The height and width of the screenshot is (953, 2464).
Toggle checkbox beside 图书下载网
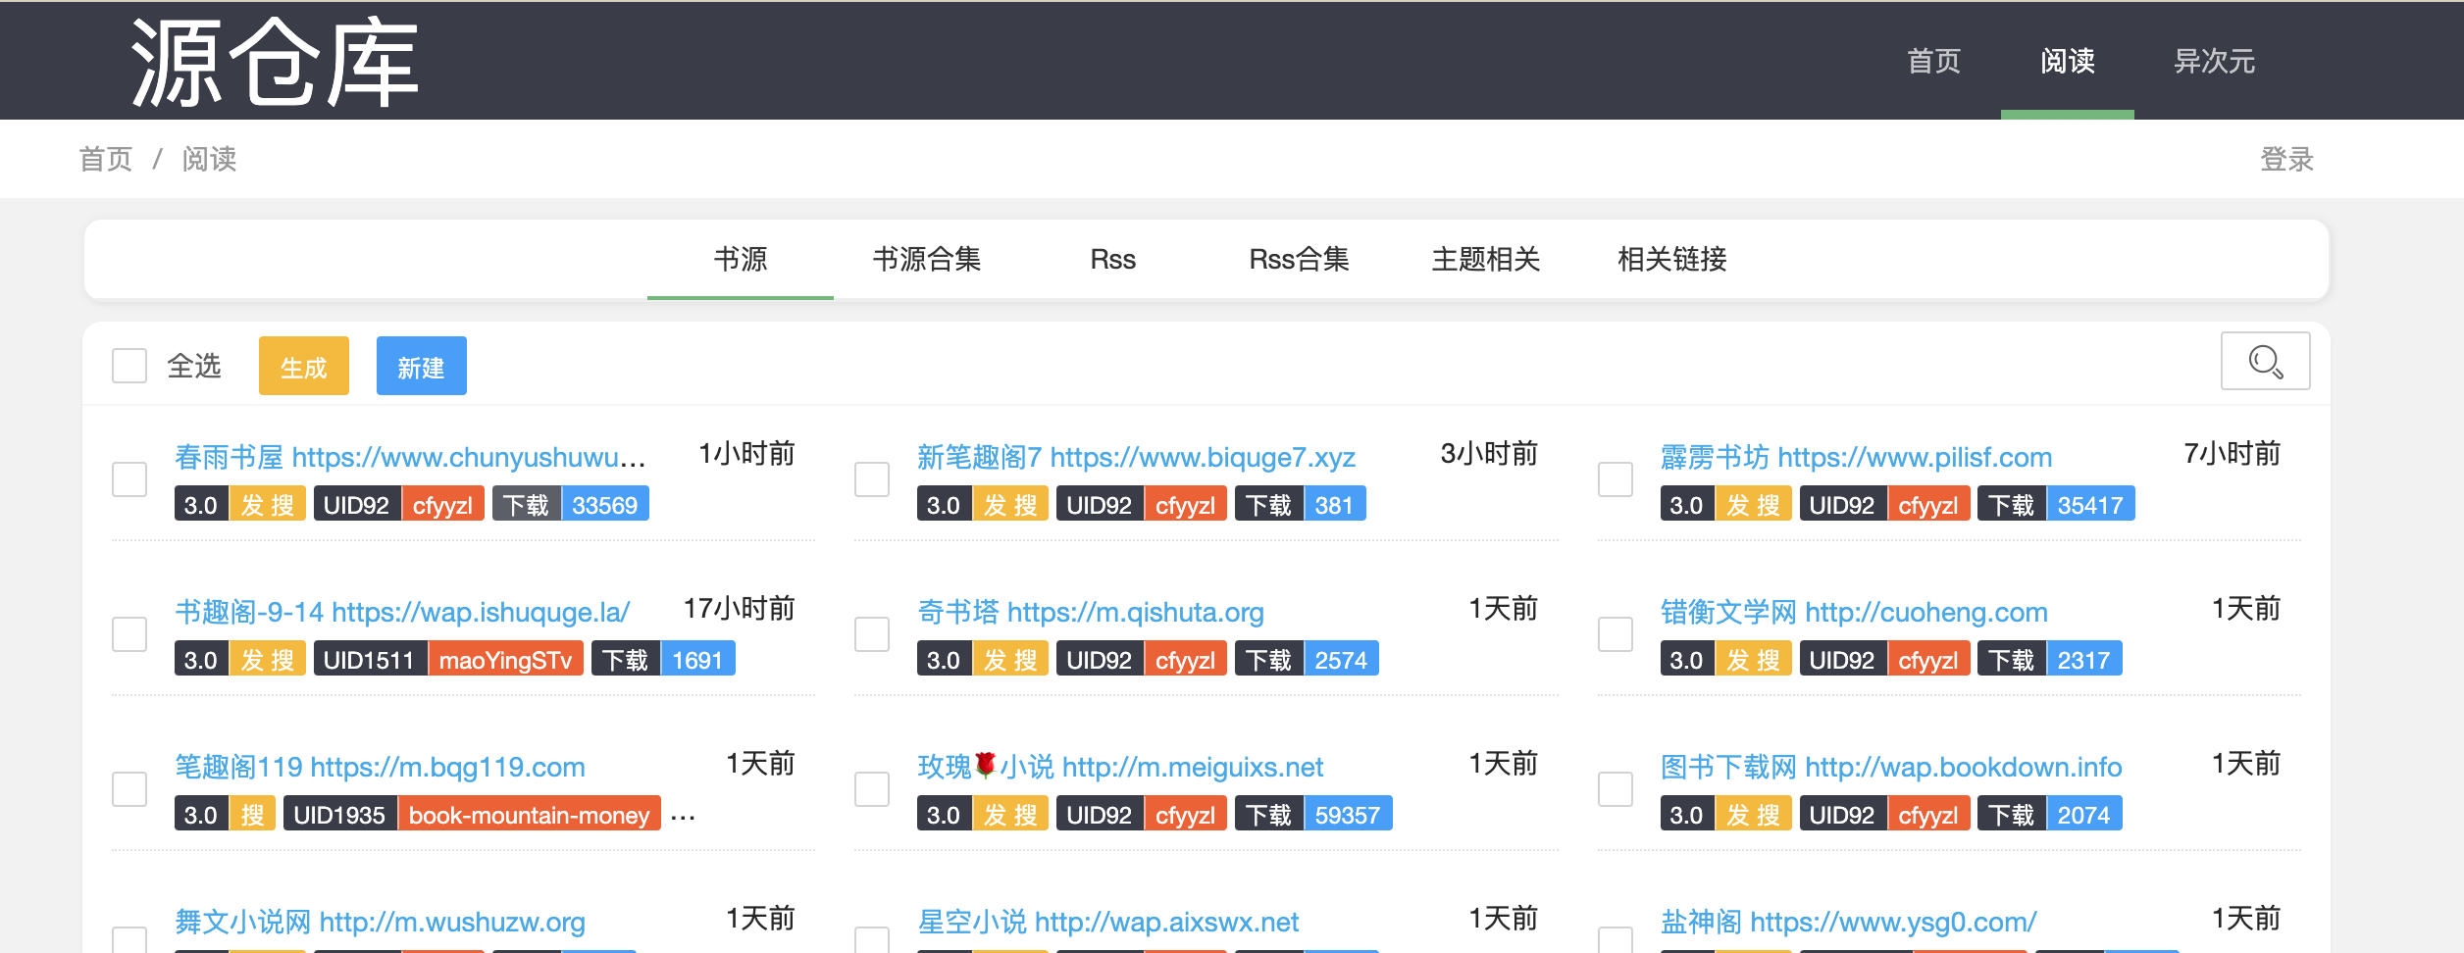click(1616, 789)
